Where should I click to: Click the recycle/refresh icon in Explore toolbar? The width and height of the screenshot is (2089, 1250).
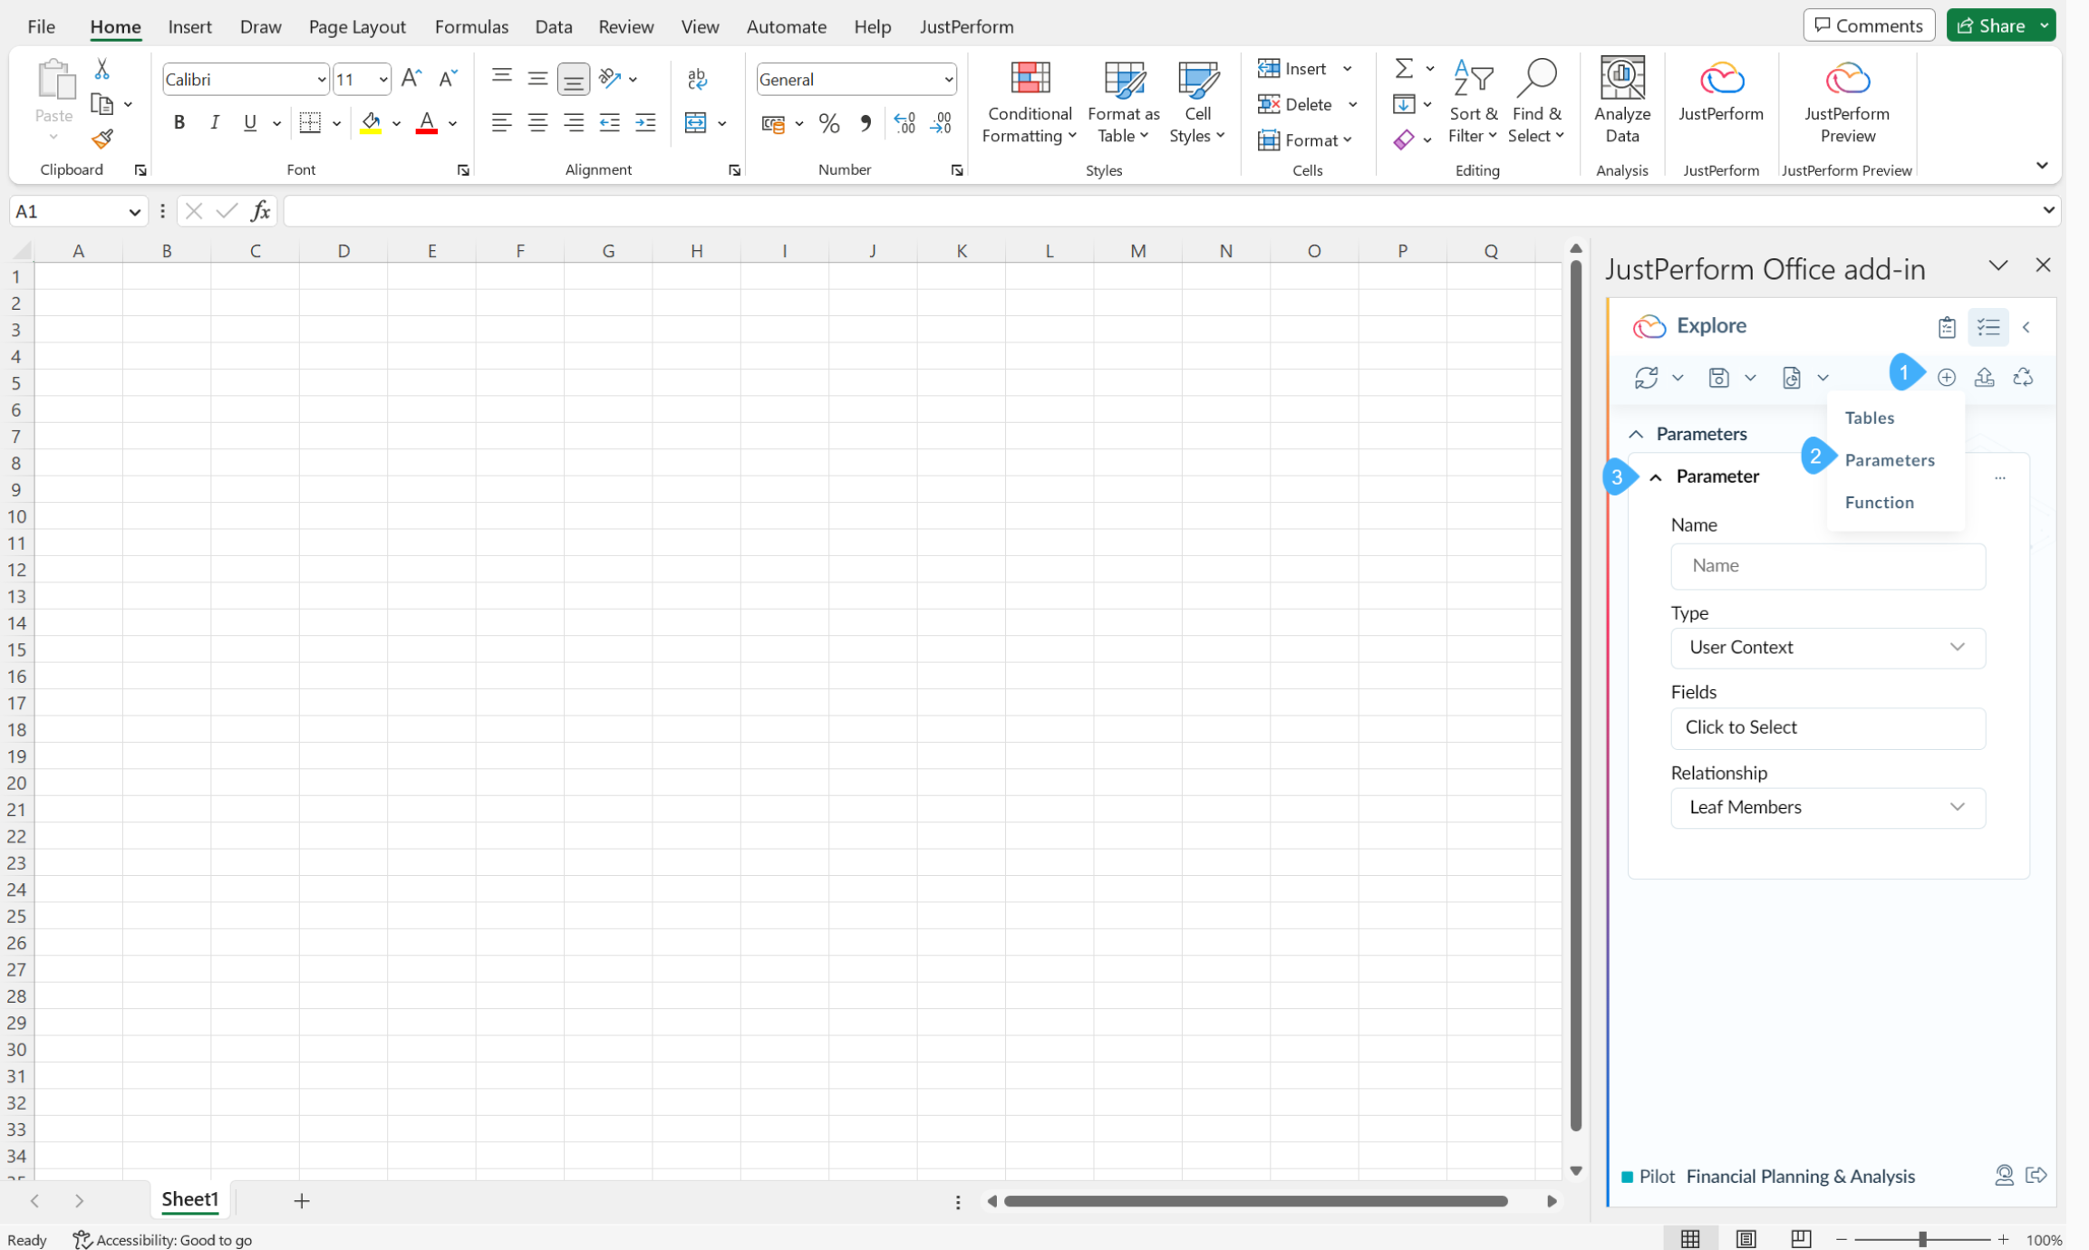2023,377
